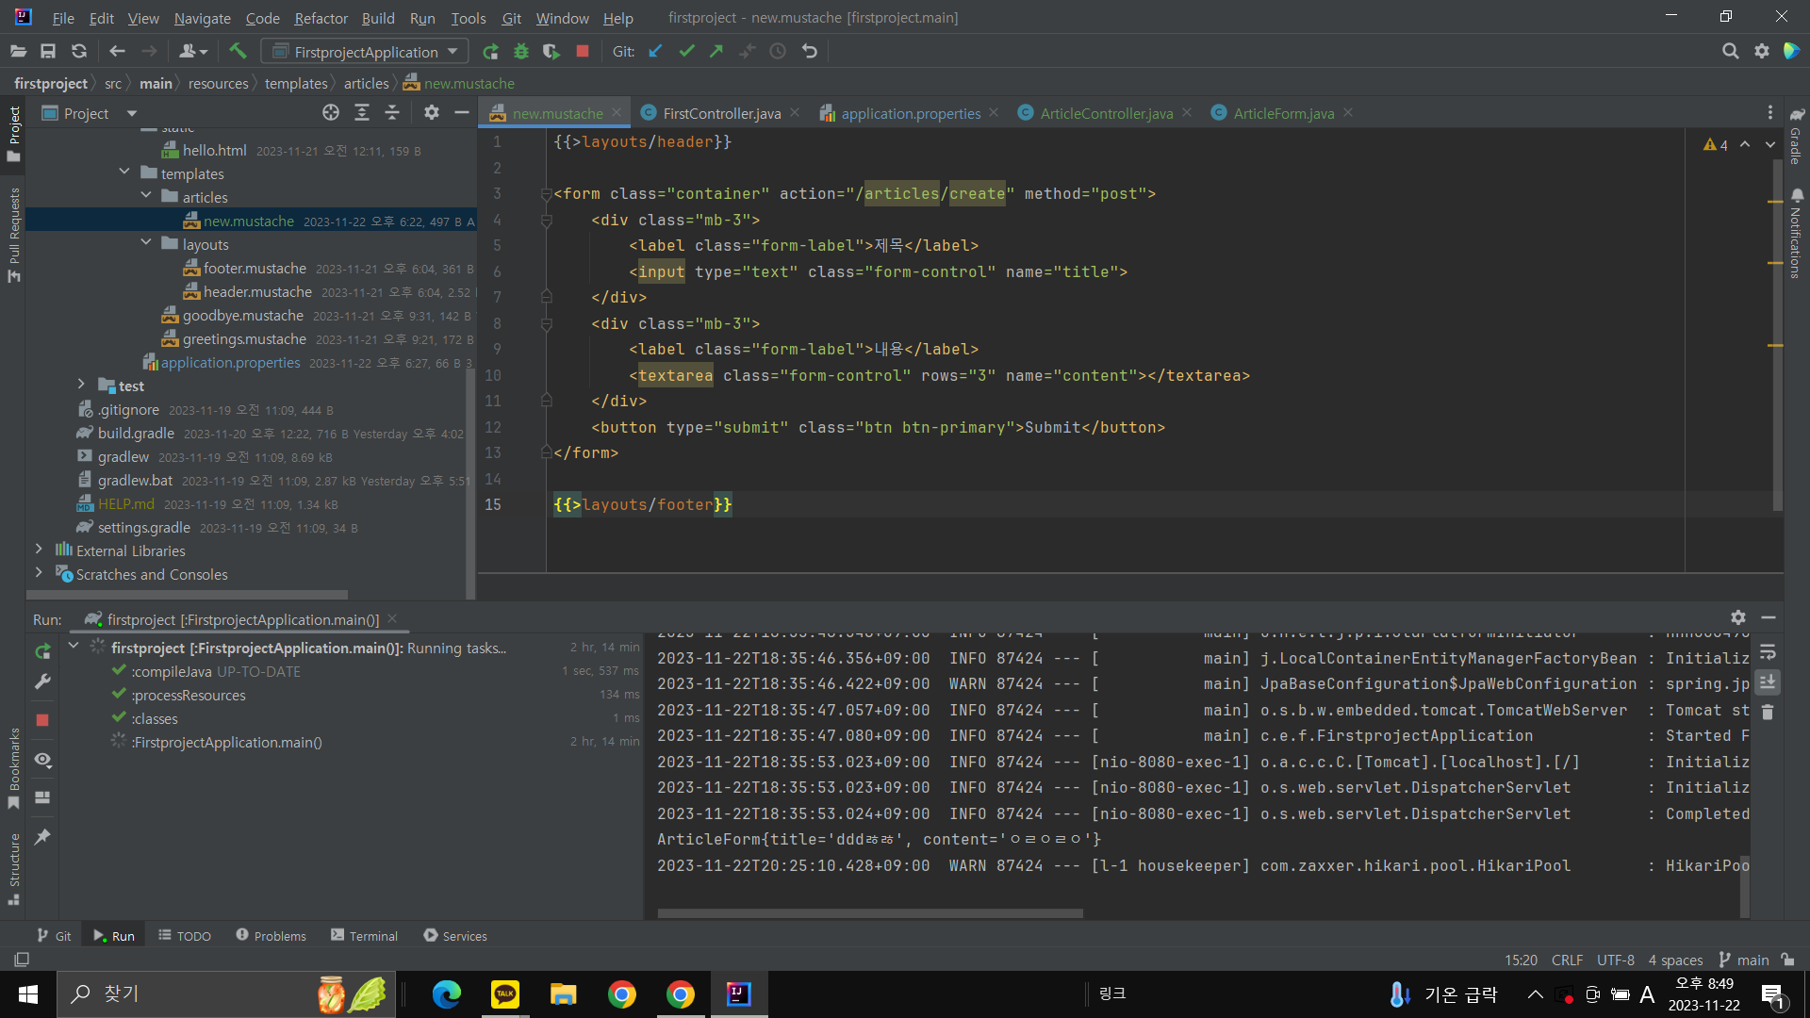Toggle soft-wrap in run console
Viewport: 1810px width, 1018px height.
[1768, 652]
